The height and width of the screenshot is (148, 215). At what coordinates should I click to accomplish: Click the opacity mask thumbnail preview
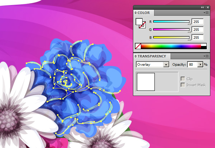[x=145, y=82]
